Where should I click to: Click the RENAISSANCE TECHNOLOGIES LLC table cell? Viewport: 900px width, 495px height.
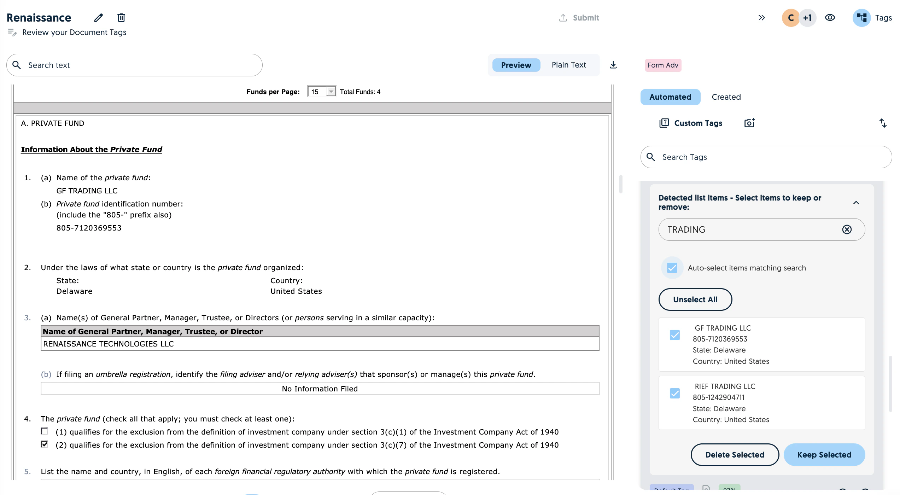coord(320,344)
